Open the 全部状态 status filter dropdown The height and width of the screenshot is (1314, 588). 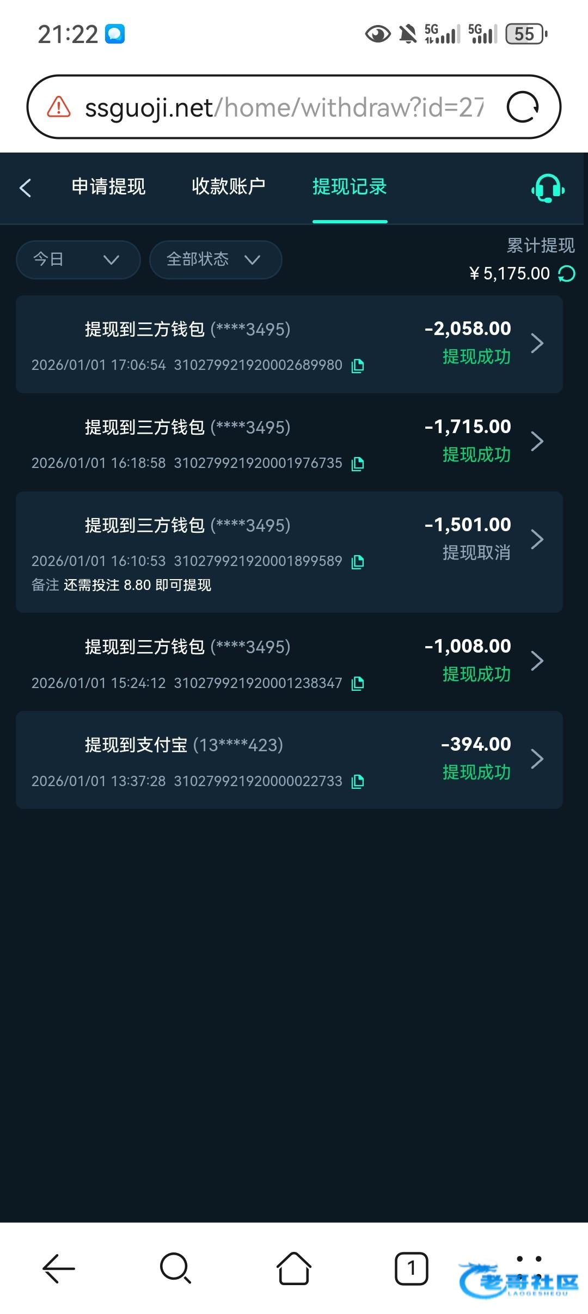pos(215,259)
